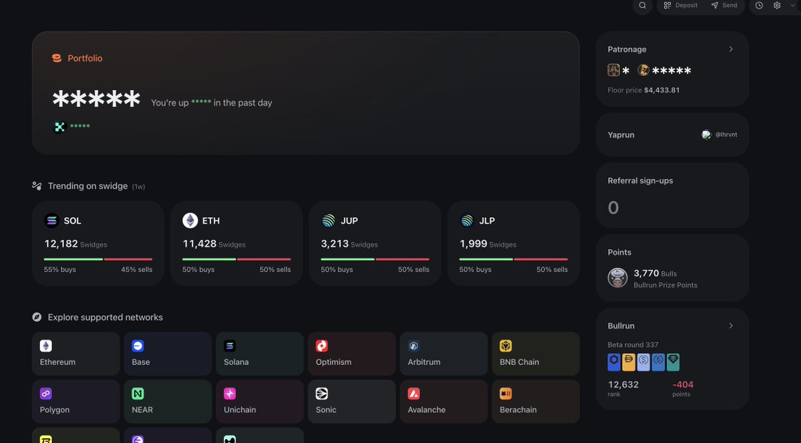Click the Yaprun panel title
Screen dimensions: 801x443
click(621, 135)
